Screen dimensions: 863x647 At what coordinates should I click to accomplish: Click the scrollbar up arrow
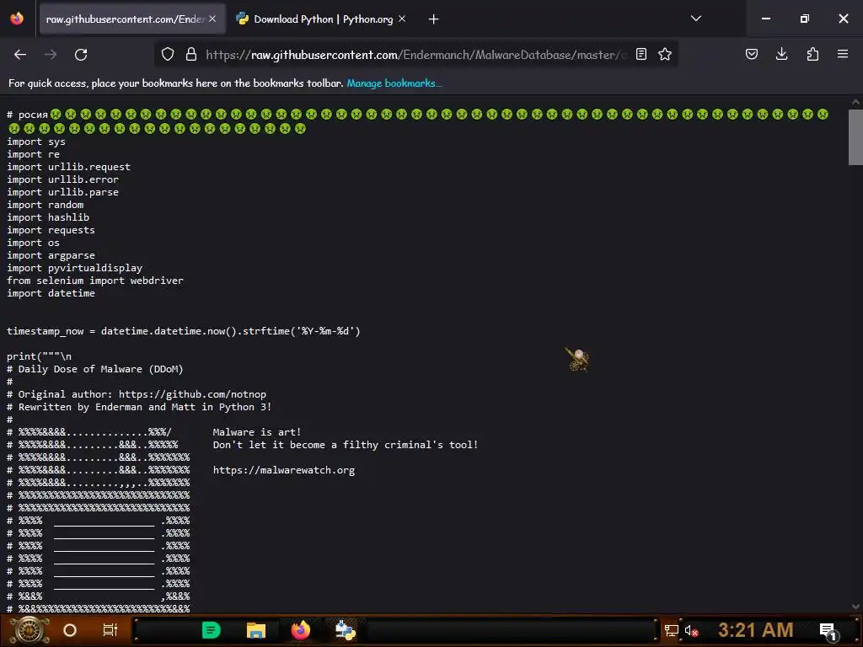tap(855, 102)
